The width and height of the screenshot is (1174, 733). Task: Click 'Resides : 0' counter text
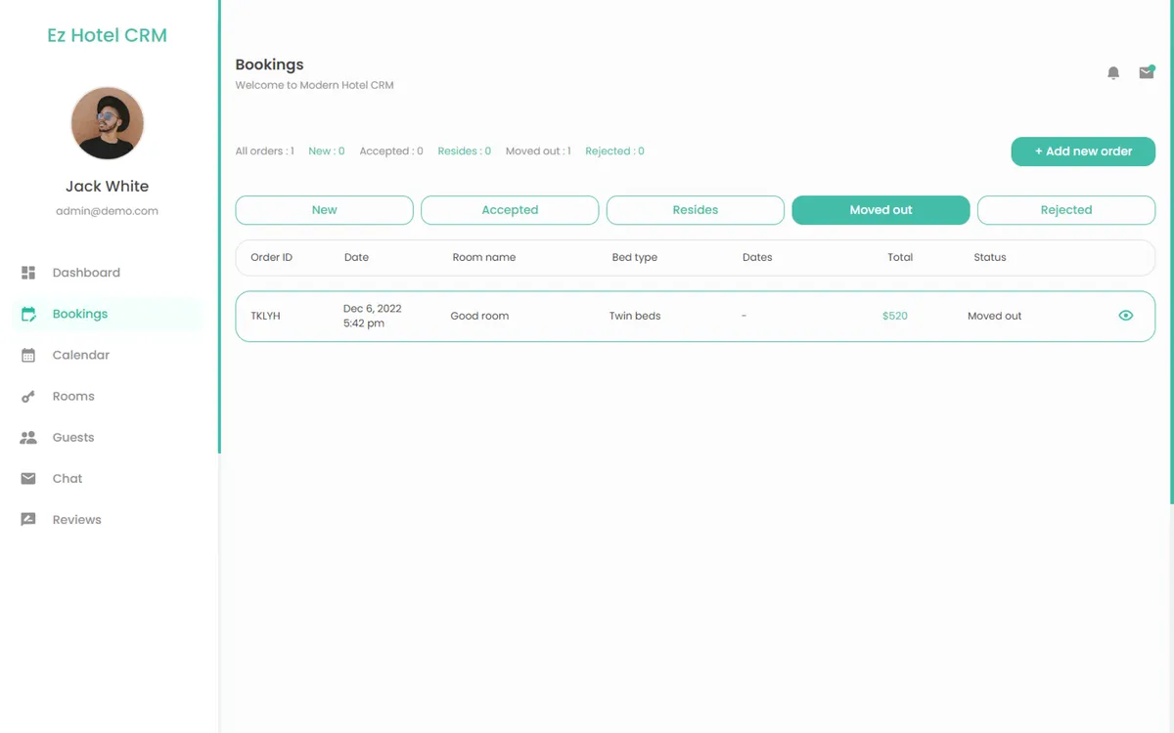[465, 151]
